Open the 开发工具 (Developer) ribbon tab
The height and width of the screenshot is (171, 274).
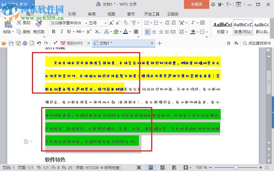pyautogui.click(x=152, y=14)
